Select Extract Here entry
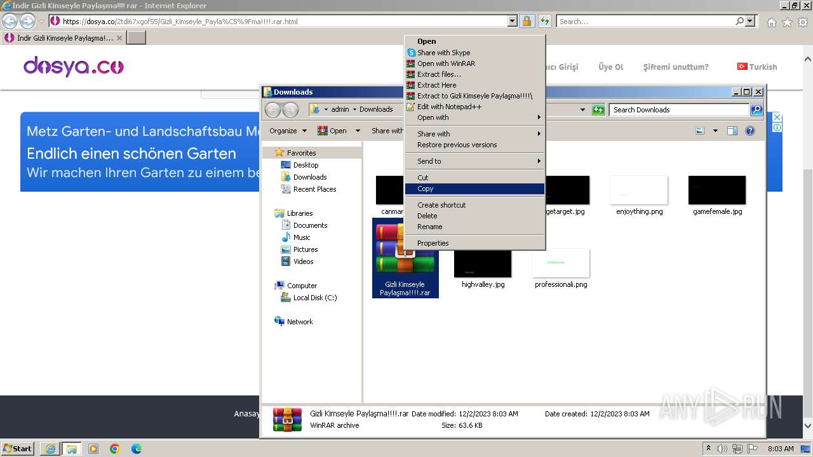The width and height of the screenshot is (813, 457). coord(474,85)
